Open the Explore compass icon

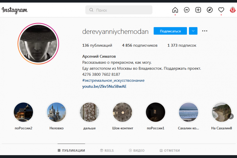point(210,10)
